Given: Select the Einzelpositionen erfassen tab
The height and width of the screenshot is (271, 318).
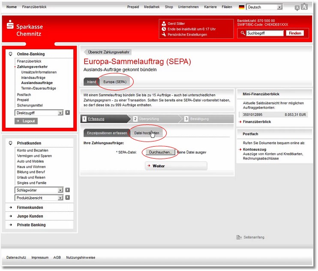Looking at the screenshot, I should click(107, 133).
